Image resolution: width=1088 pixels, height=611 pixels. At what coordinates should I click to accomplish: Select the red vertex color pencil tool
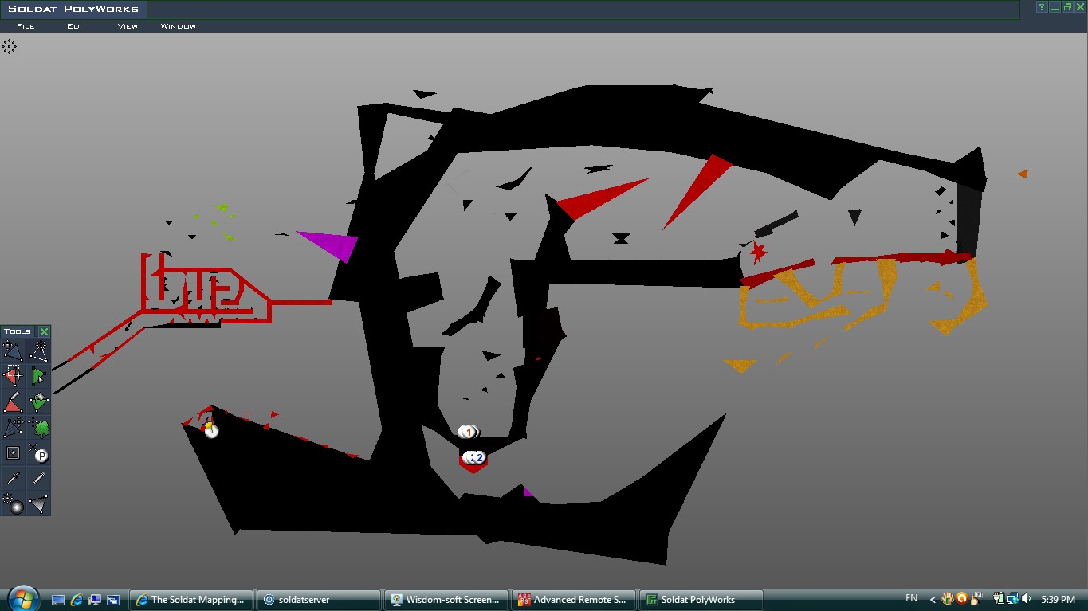(13, 401)
